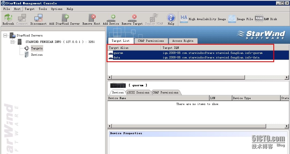Click device list scrollbar right arrow
This screenshot has width=290, height=154.
coord(287,126)
